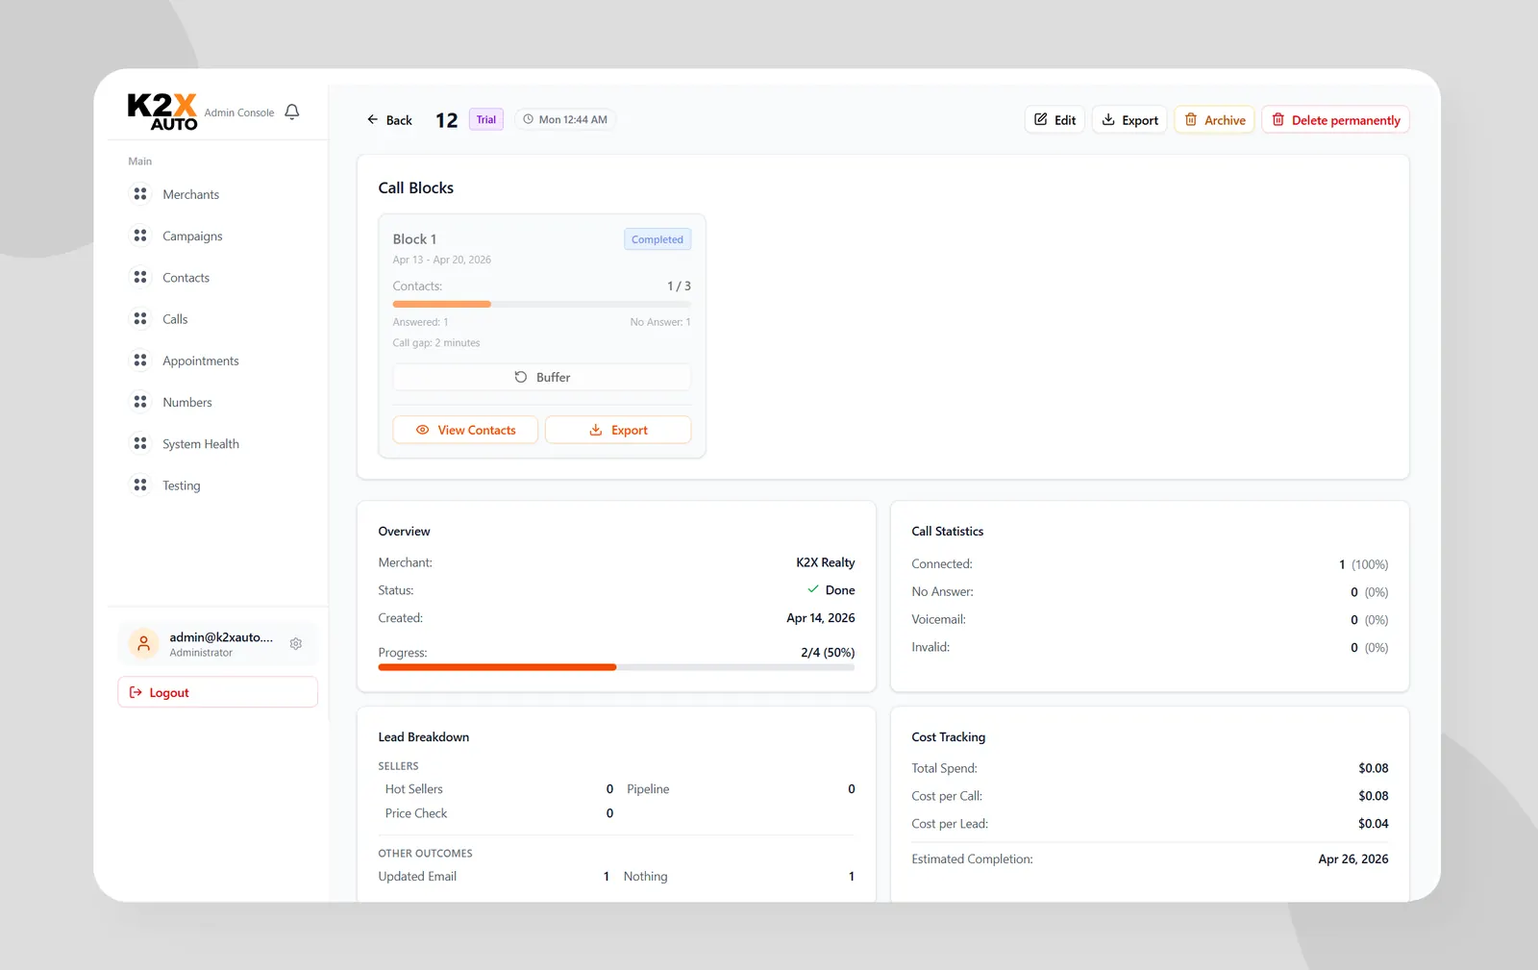Screen dimensions: 1538x970
Task: Log out of admin console
Action: tap(218, 692)
